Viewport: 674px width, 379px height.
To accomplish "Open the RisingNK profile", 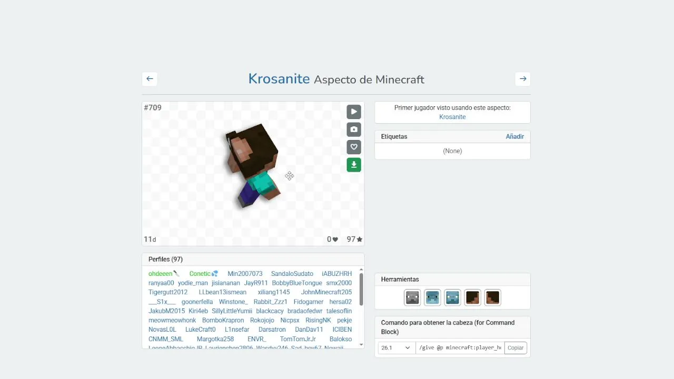I will point(319,320).
